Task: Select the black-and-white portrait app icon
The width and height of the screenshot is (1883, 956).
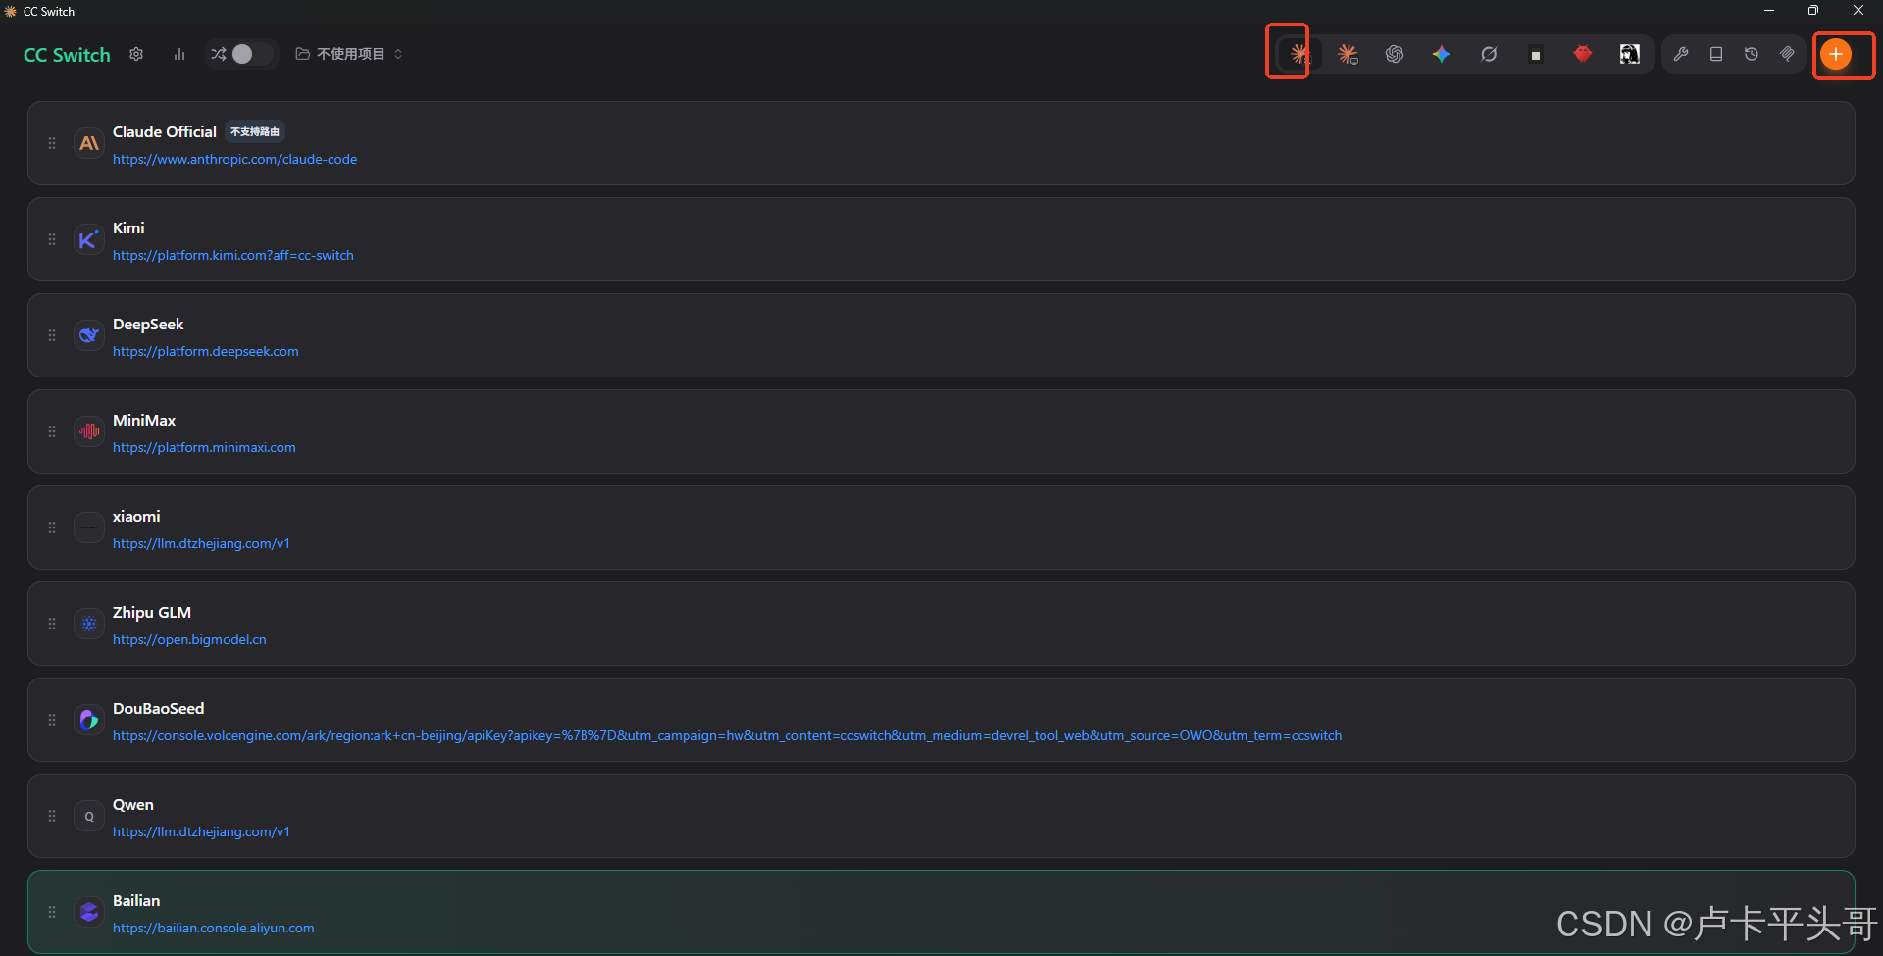Action: [x=1630, y=54]
